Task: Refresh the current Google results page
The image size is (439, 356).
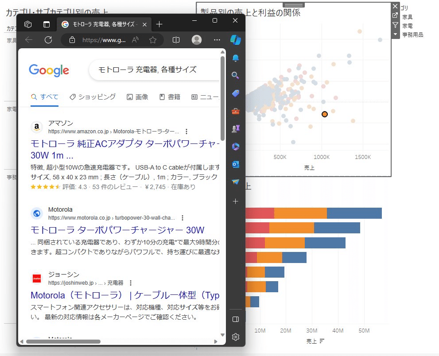Action: 48,40
